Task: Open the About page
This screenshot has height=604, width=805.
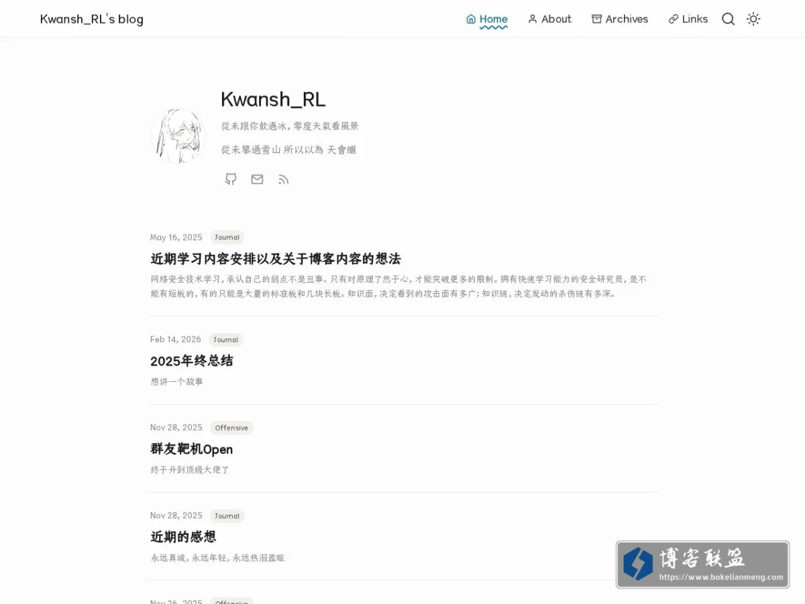Action: click(x=549, y=19)
